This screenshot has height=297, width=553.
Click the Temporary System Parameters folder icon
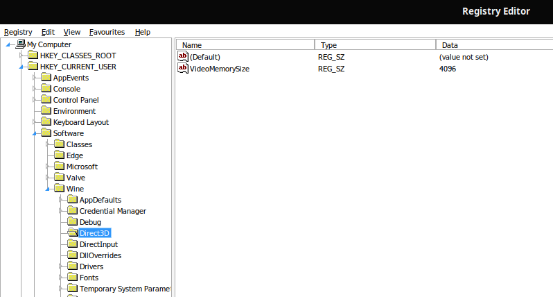point(72,288)
